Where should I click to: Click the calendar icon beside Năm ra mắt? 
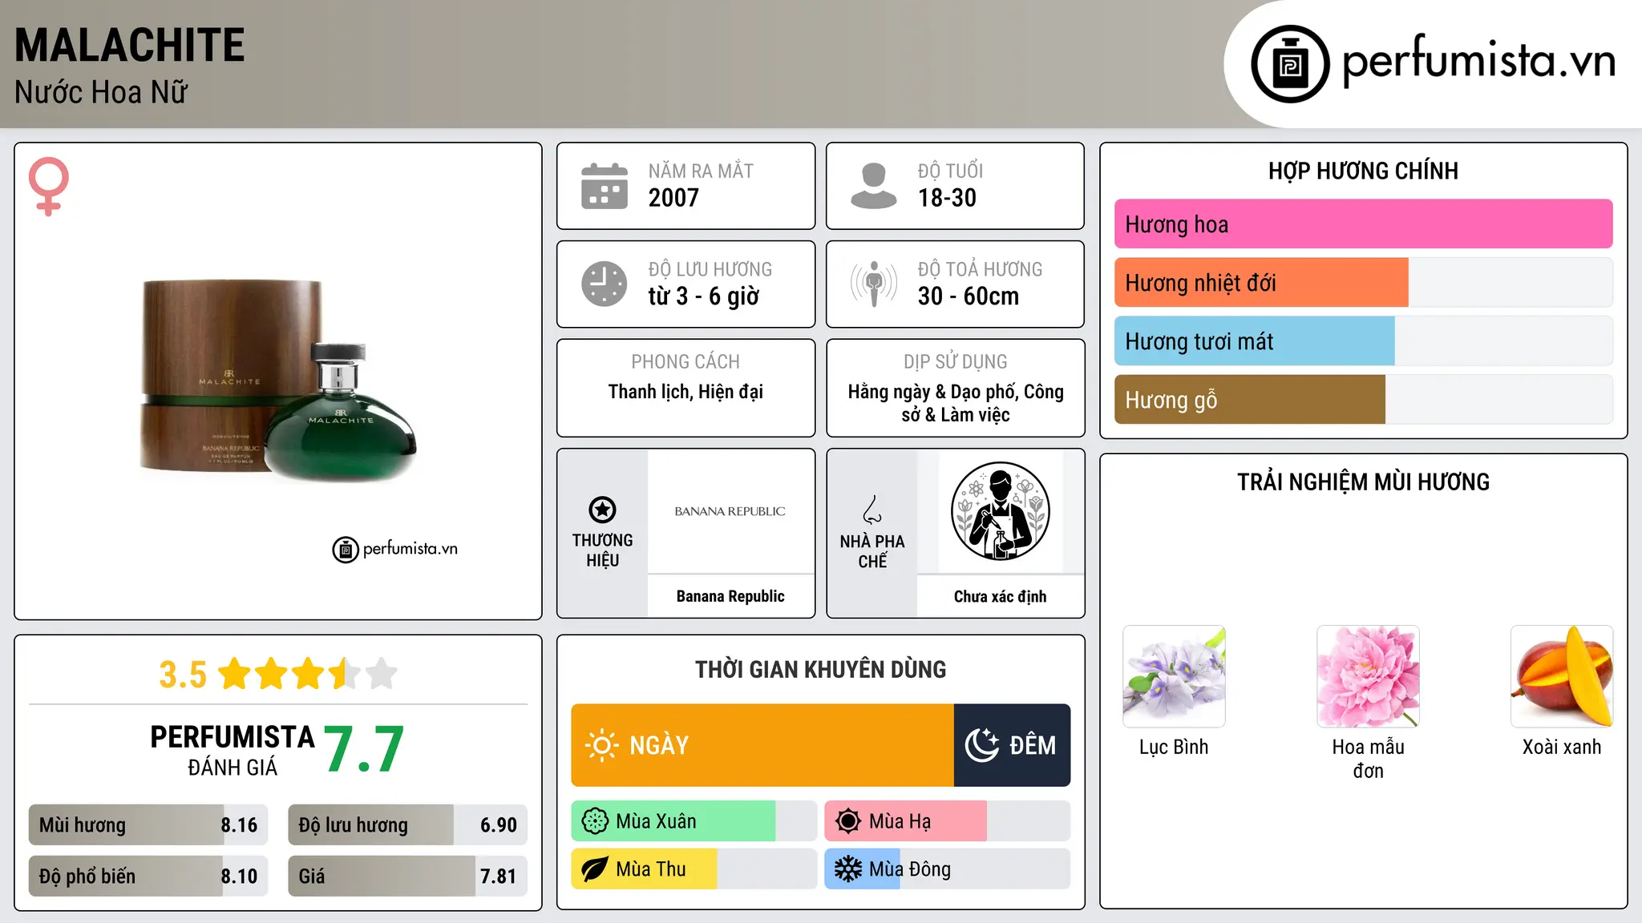point(605,186)
